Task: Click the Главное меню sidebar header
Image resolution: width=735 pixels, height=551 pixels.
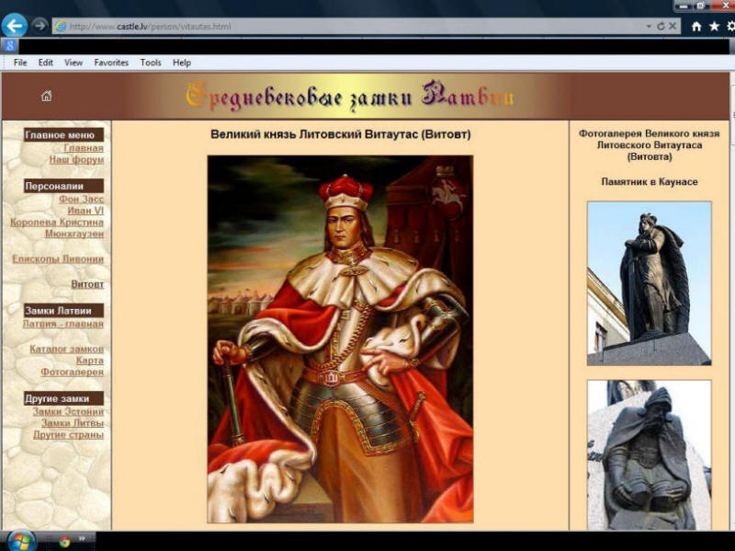Action: [x=63, y=135]
